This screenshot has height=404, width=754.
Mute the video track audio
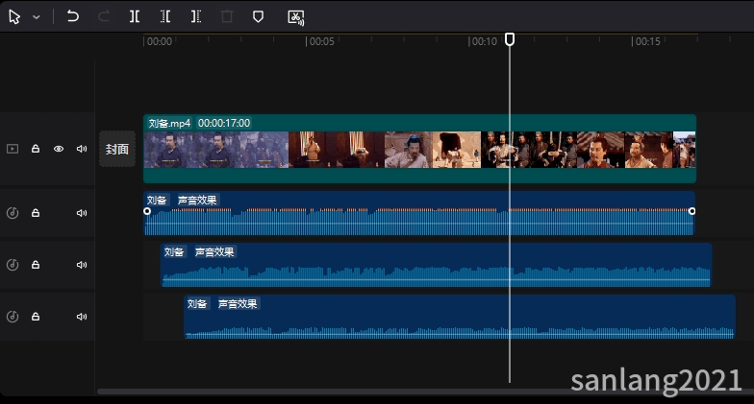pos(82,149)
